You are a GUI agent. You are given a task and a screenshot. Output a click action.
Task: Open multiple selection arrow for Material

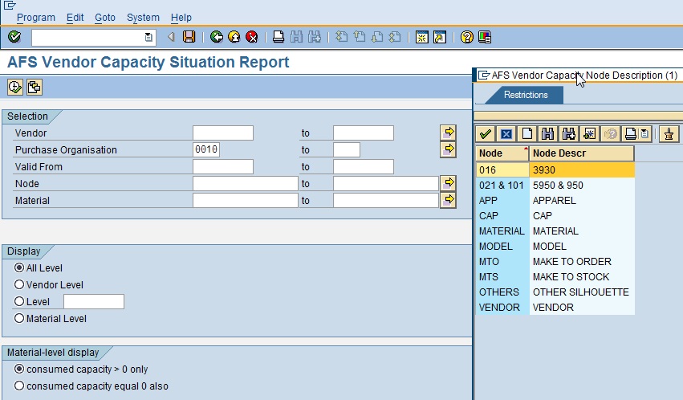(448, 199)
